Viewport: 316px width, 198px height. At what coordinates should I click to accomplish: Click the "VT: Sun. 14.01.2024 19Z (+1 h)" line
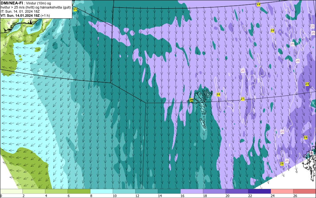tap(25, 15)
